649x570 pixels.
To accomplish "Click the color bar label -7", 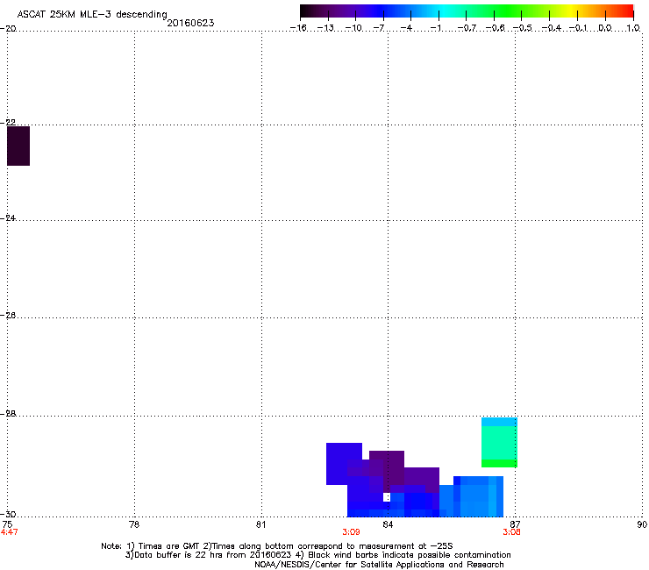I will 379,28.
